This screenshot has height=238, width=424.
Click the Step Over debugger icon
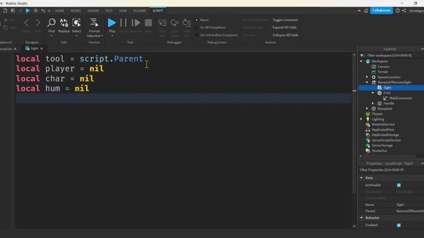(174, 22)
